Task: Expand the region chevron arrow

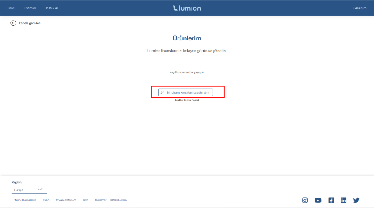Action: [x=40, y=190]
